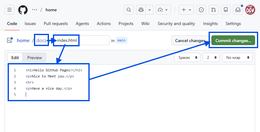Viewport: 260px width, 132px height.
Task: Switch to the Code tab
Action: pyautogui.click(x=12, y=23)
